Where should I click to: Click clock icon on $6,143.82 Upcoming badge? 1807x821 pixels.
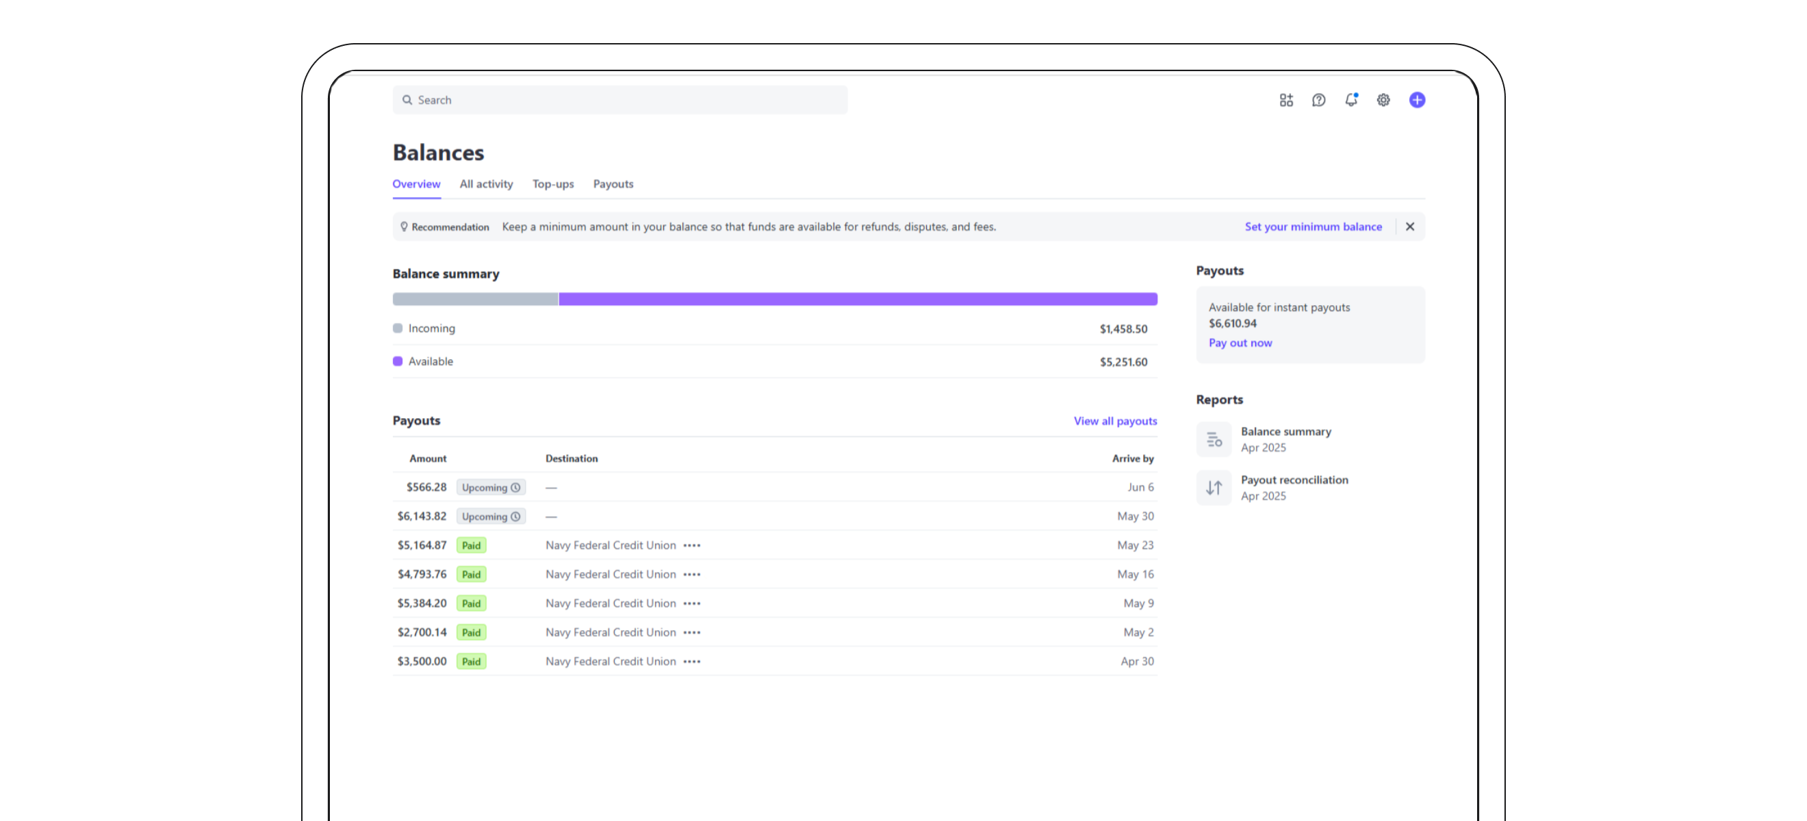pos(515,517)
